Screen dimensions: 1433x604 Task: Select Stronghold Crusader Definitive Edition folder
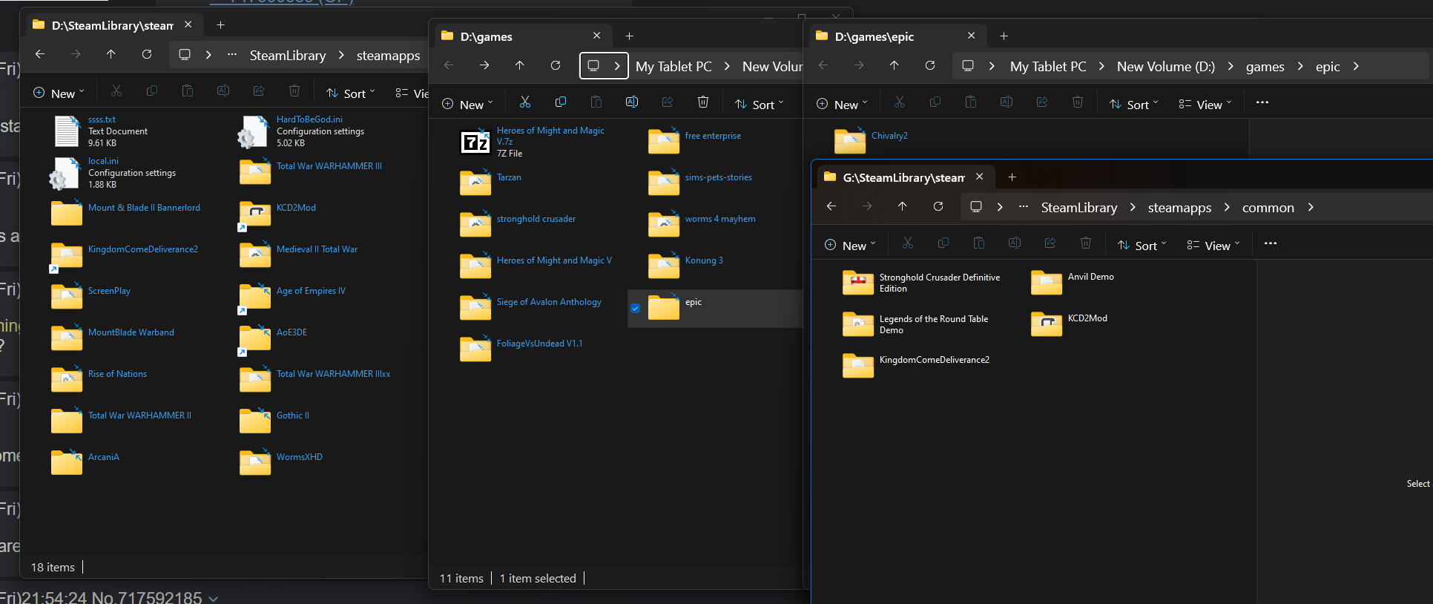click(921, 283)
